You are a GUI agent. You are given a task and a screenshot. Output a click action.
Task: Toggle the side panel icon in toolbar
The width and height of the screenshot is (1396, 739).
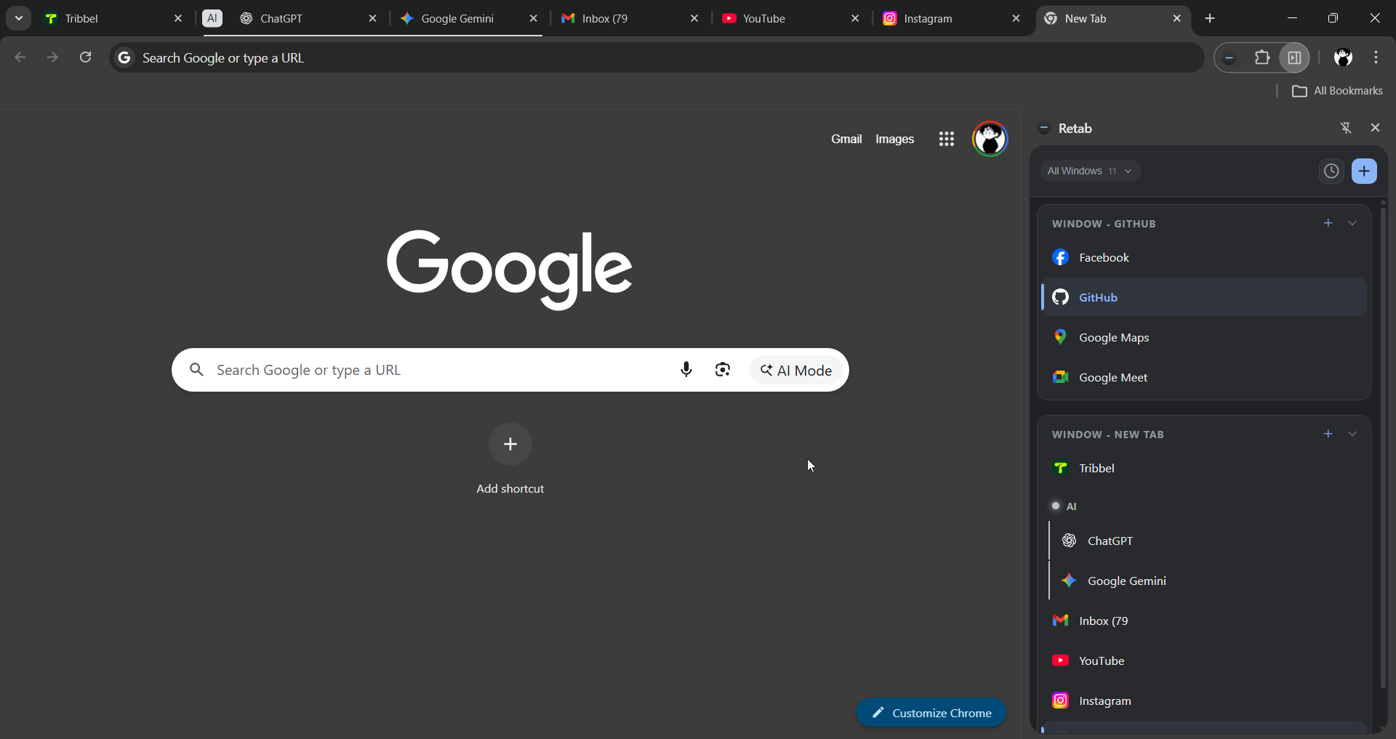1294,57
